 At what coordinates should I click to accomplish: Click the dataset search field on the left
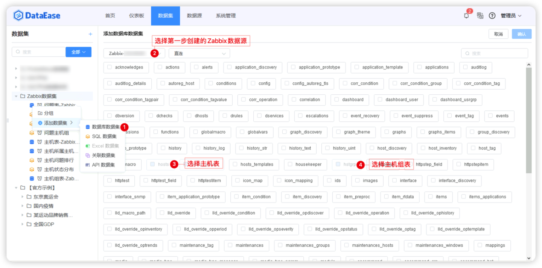click(38, 52)
